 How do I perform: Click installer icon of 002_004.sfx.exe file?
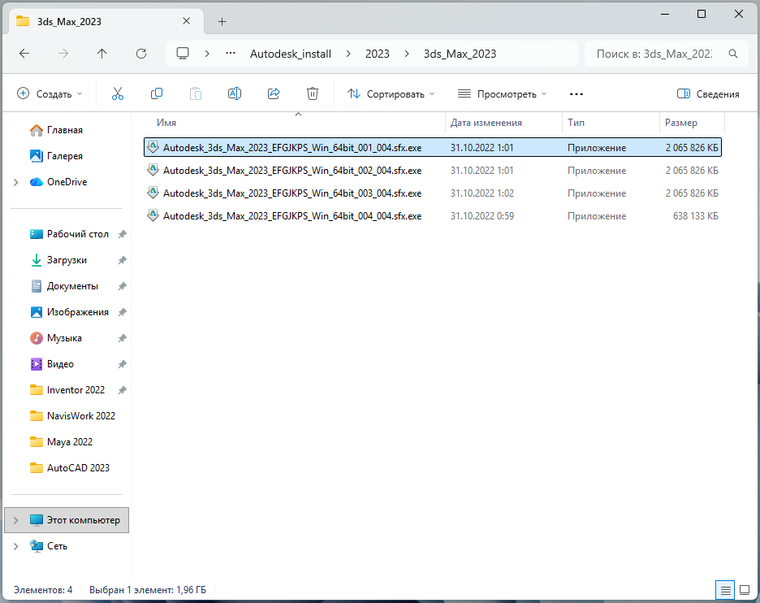pyautogui.click(x=153, y=170)
